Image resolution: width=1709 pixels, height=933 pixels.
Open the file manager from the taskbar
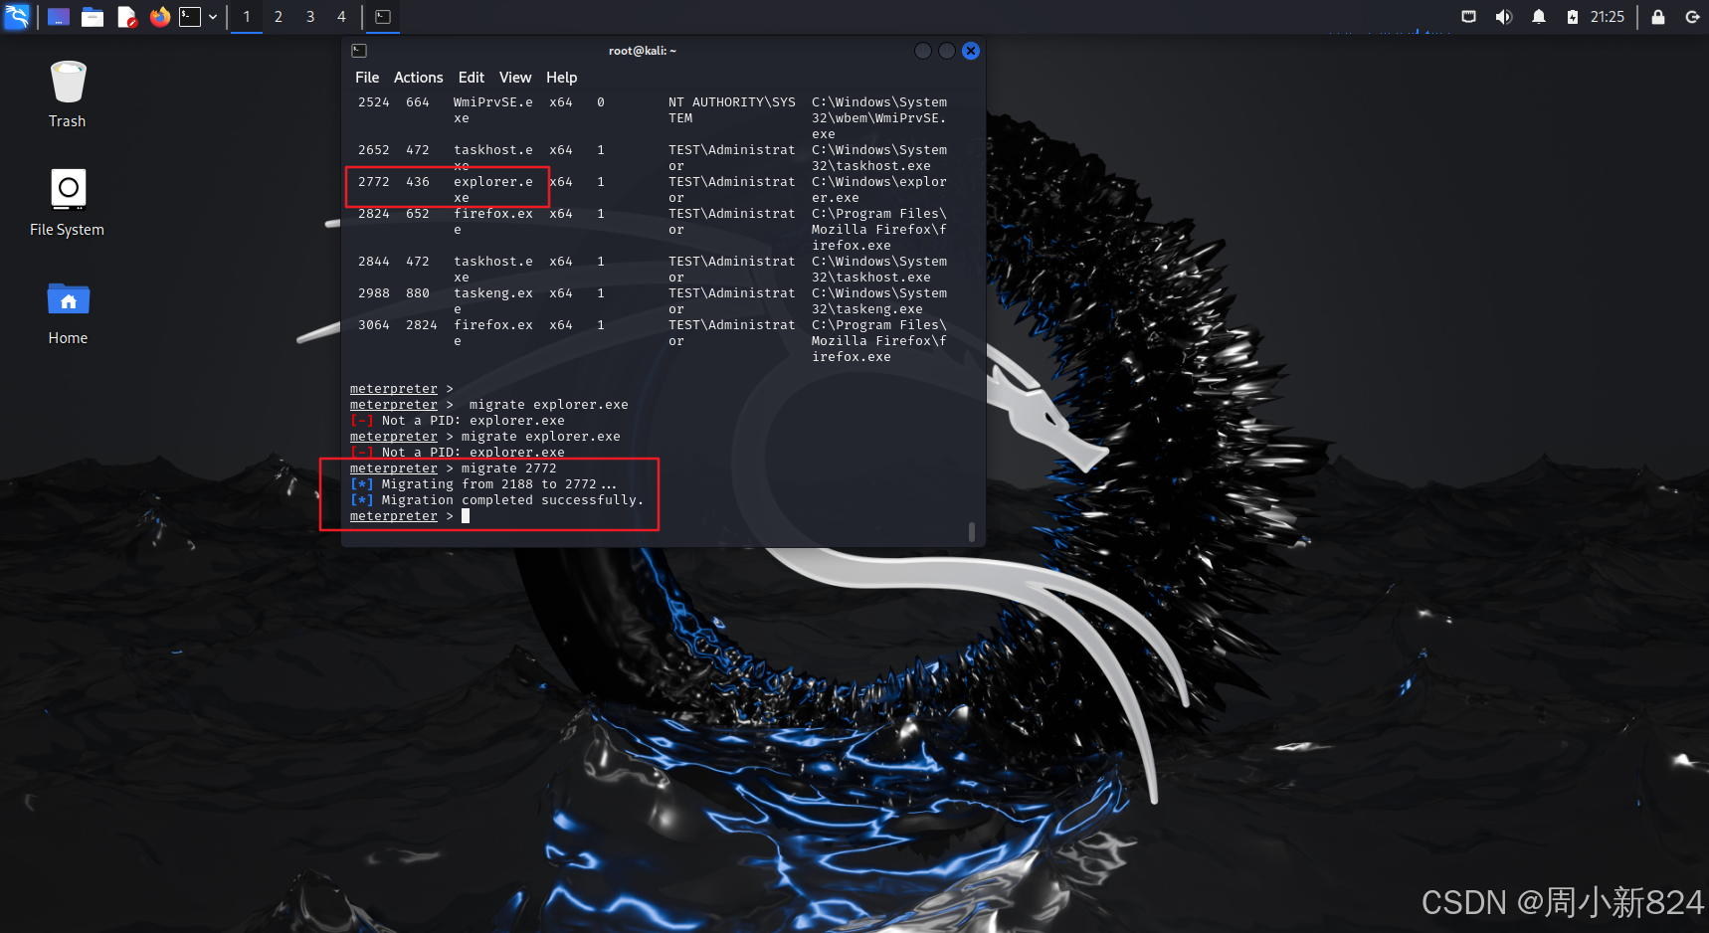point(93,17)
